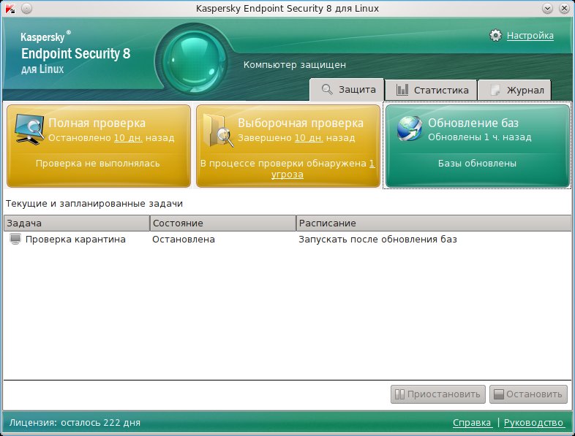Click the round title bar pin button
575x436 pixels.
point(26,9)
